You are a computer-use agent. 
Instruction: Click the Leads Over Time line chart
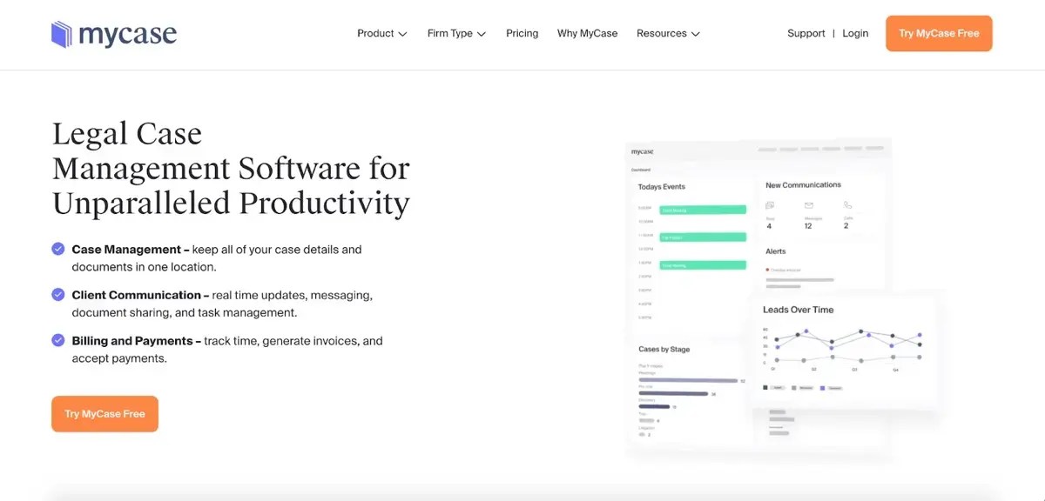pos(842,350)
